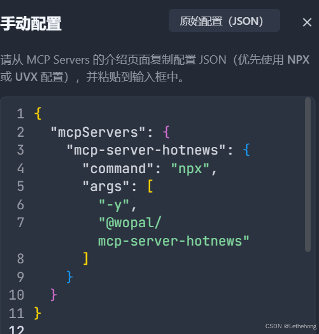Click line number 10 in the gutter
The width and height of the screenshot is (319, 334).
(17, 295)
